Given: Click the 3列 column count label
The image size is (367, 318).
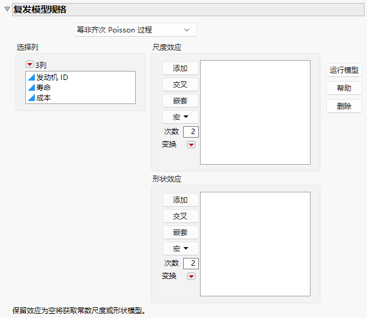Looking at the screenshot, I should pos(41,65).
